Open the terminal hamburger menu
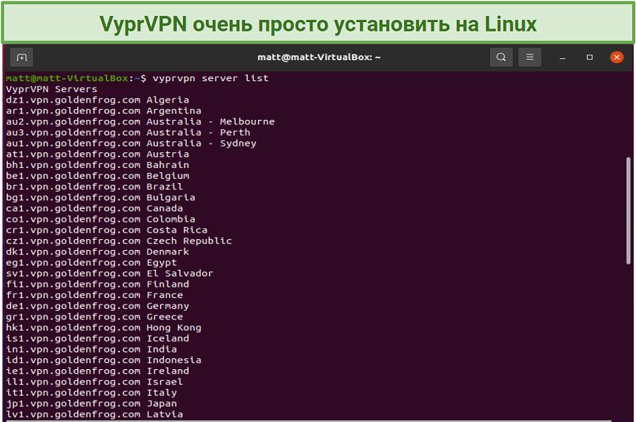Image resolution: width=636 pixels, height=422 pixels. (x=529, y=57)
